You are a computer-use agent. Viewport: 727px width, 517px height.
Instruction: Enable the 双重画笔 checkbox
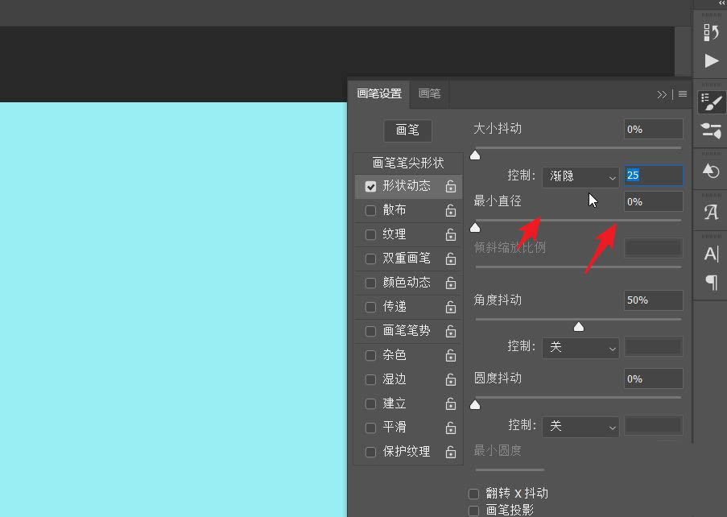(370, 258)
